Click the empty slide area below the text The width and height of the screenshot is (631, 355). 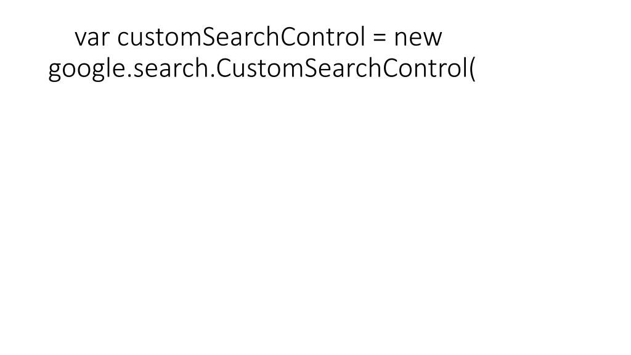[315, 218]
